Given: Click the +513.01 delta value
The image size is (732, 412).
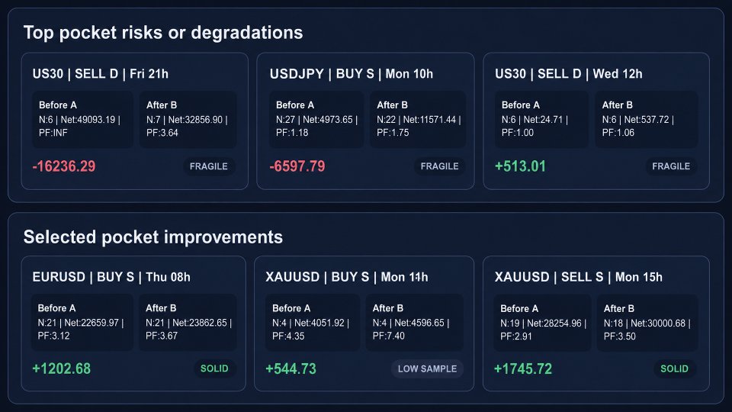Looking at the screenshot, I should tap(520, 166).
